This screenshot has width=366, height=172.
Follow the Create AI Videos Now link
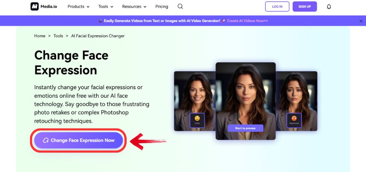coord(247,21)
